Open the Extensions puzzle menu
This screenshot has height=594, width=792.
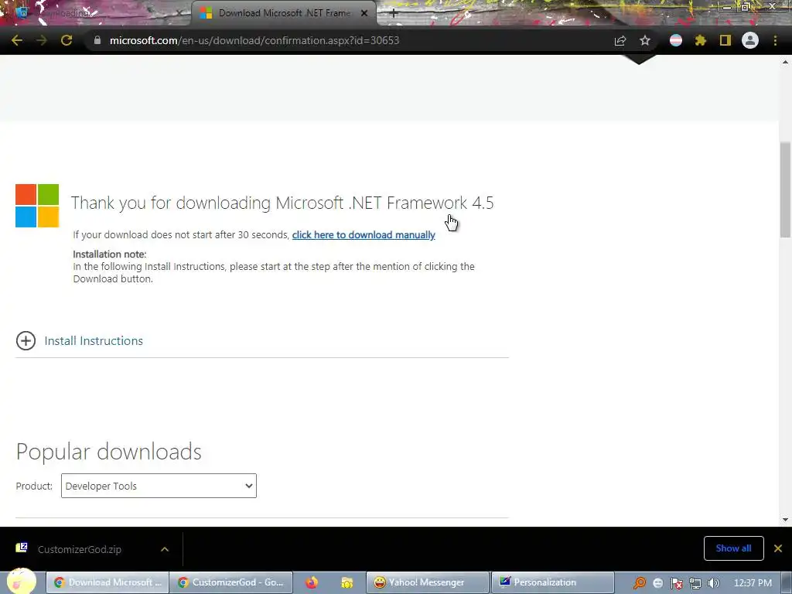(701, 40)
